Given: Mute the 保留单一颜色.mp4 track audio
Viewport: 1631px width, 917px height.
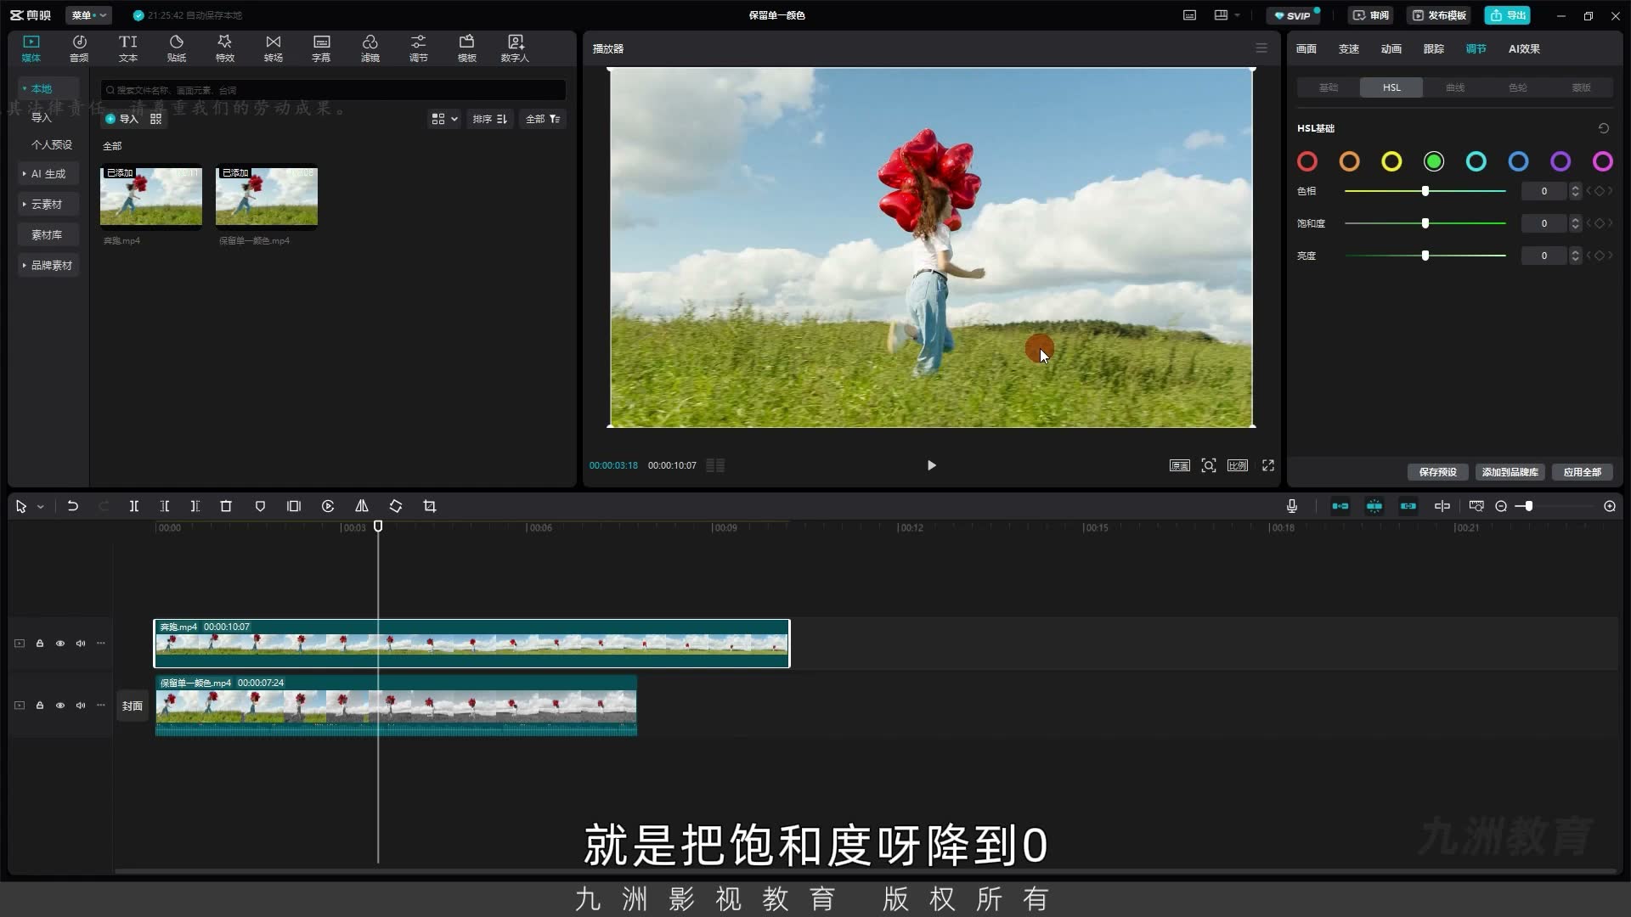Looking at the screenshot, I should pyautogui.click(x=81, y=706).
